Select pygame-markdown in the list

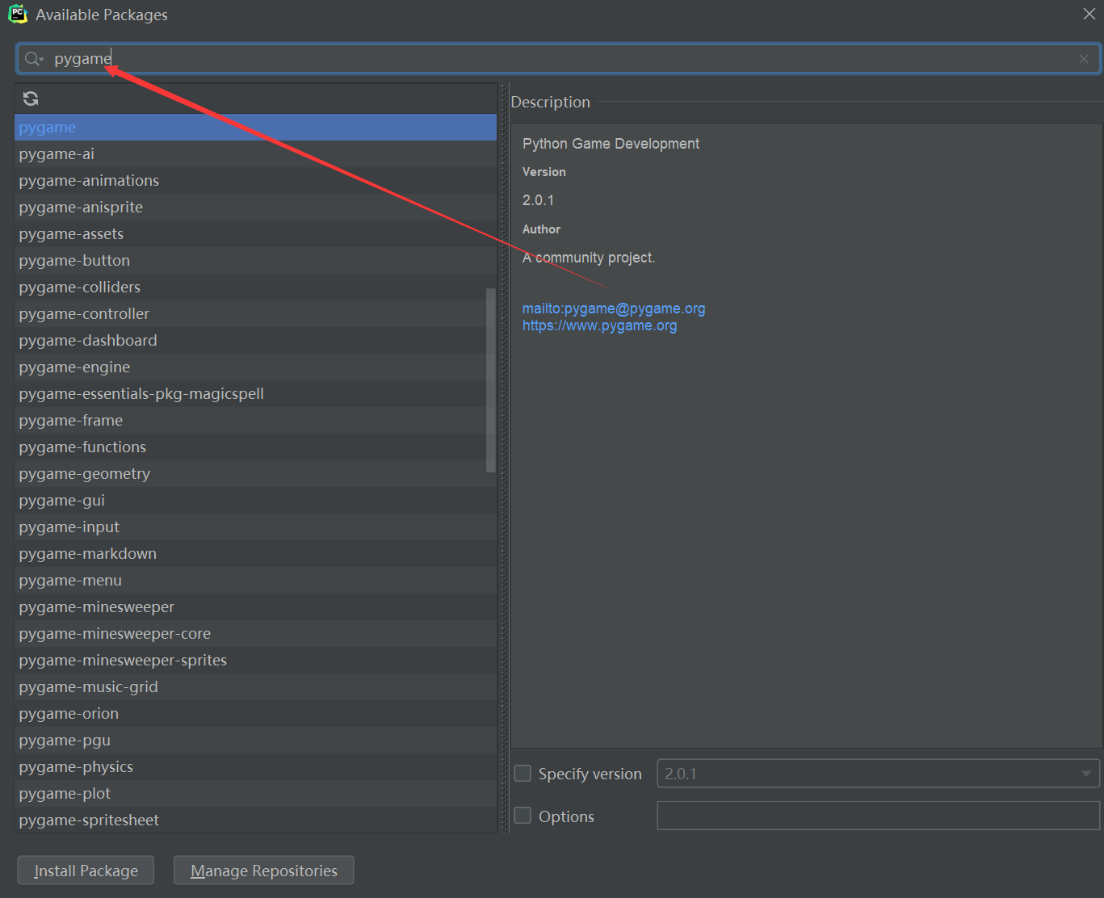[x=255, y=553]
